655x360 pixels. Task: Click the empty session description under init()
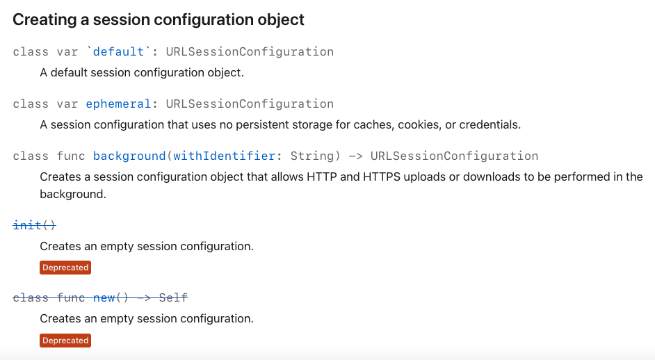click(x=147, y=247)
